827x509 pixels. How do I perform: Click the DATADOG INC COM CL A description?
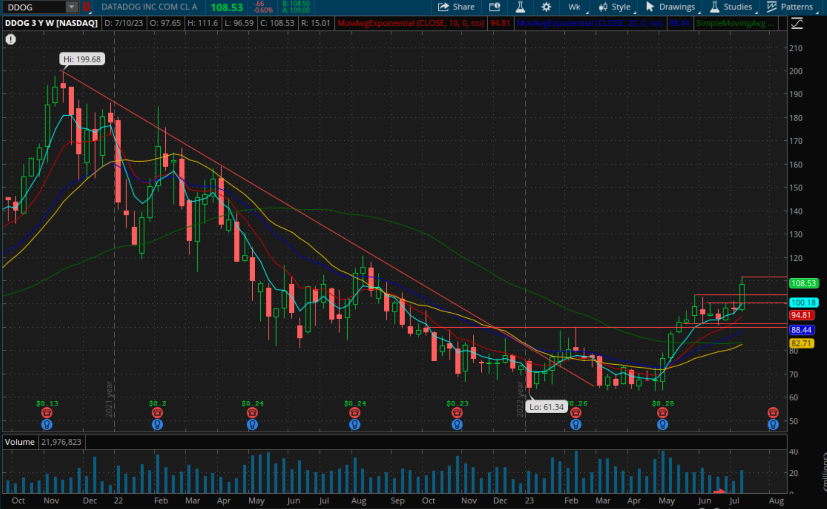coord(149,7)
